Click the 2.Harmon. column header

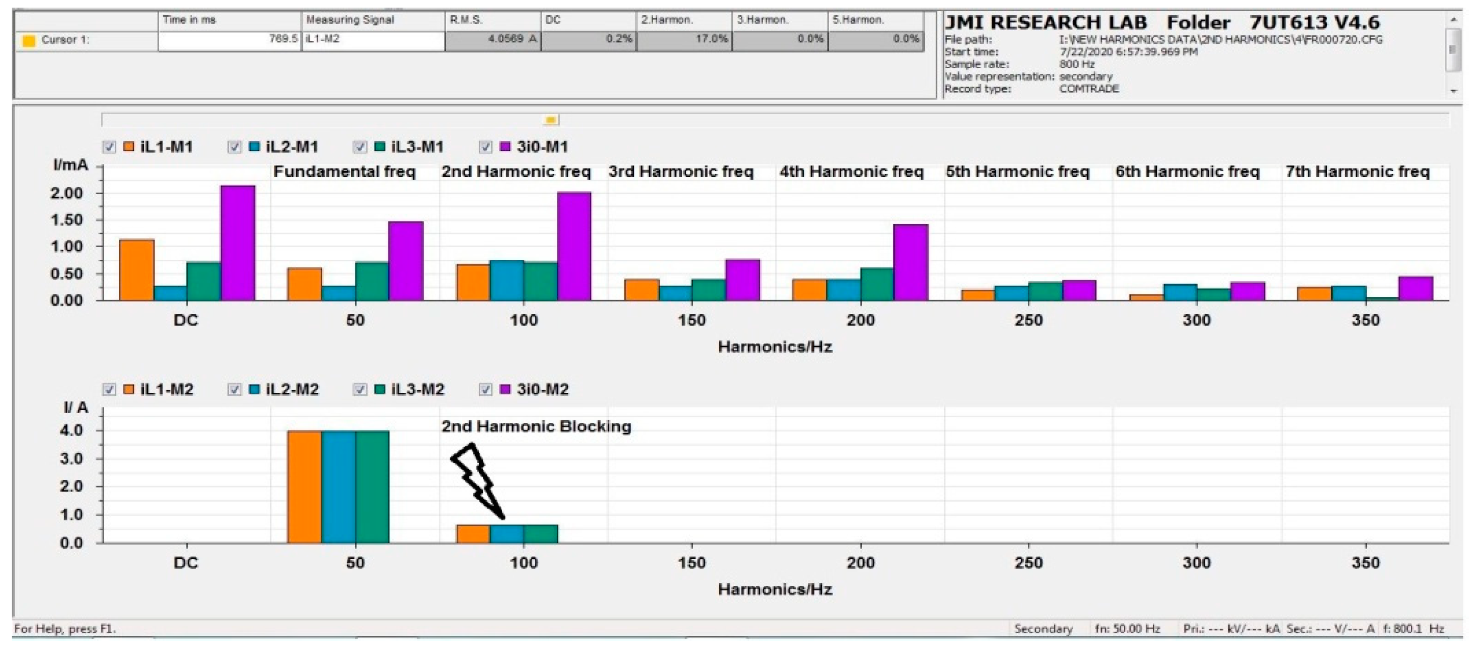pos(683,20)
